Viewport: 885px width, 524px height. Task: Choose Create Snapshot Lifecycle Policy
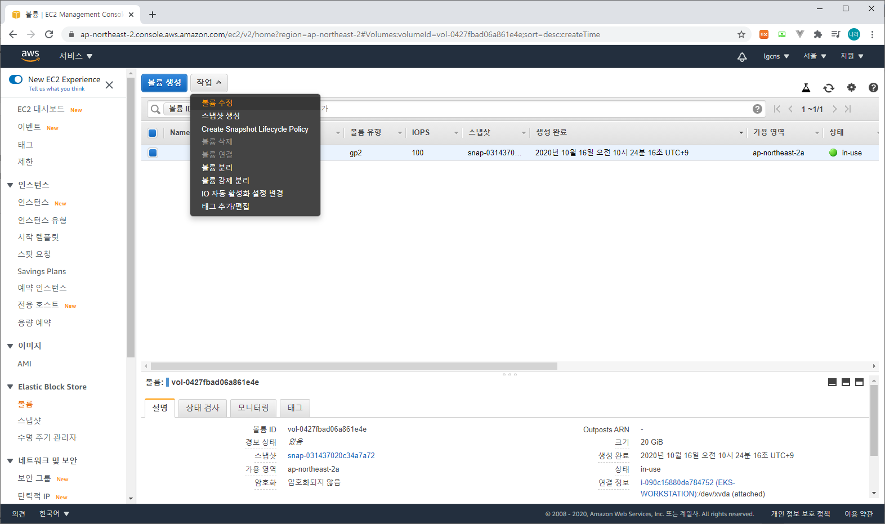click(x=255, y=129)
